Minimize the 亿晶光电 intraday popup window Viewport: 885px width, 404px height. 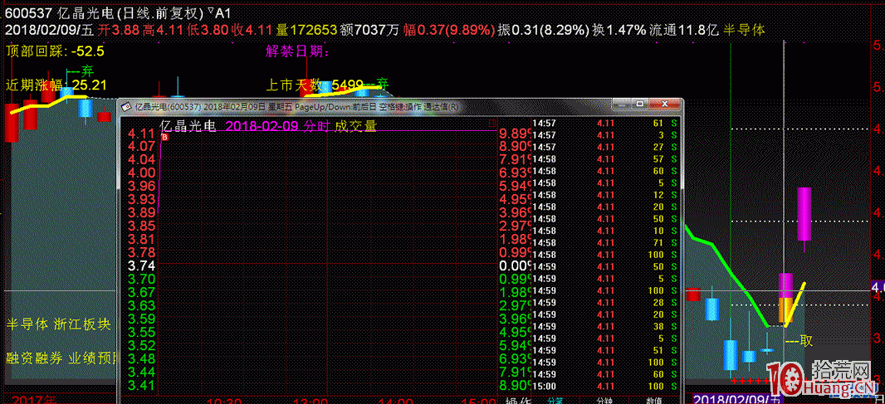click(x=623, y=105)
